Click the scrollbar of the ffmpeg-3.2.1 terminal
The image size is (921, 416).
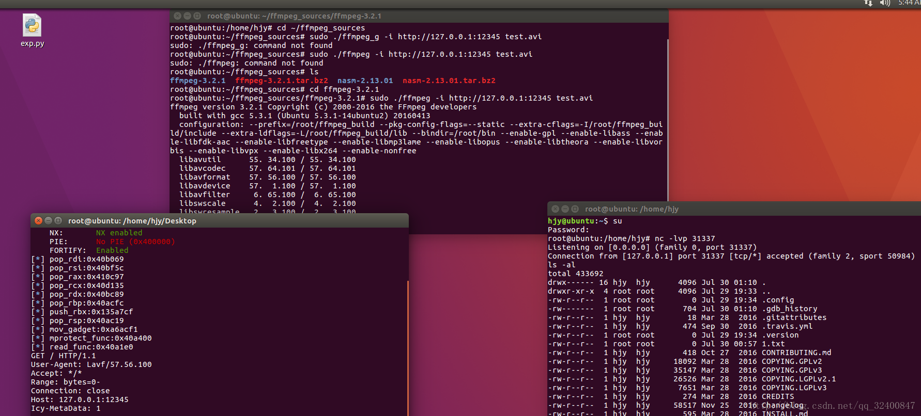(668, 120)
